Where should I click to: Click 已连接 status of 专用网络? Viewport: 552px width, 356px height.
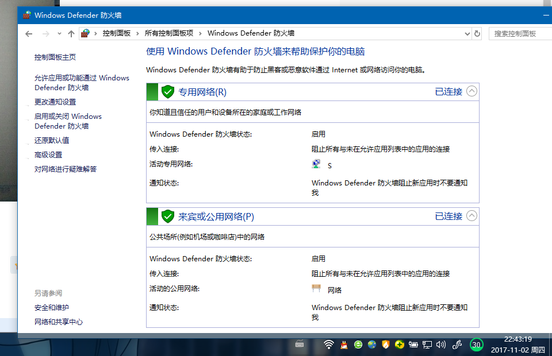[448, 92]
